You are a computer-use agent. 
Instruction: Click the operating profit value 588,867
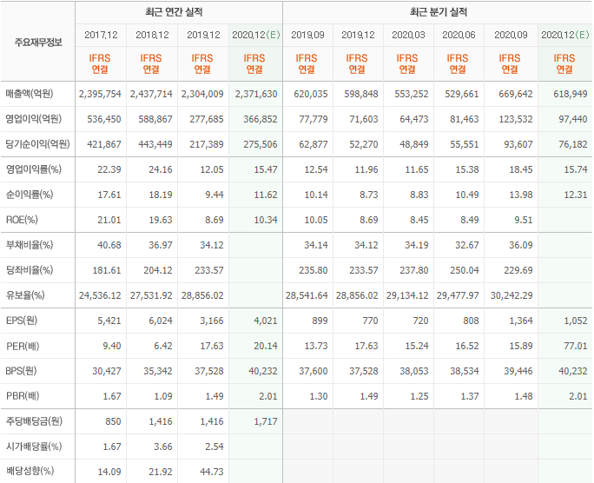[x=155, y=119]
